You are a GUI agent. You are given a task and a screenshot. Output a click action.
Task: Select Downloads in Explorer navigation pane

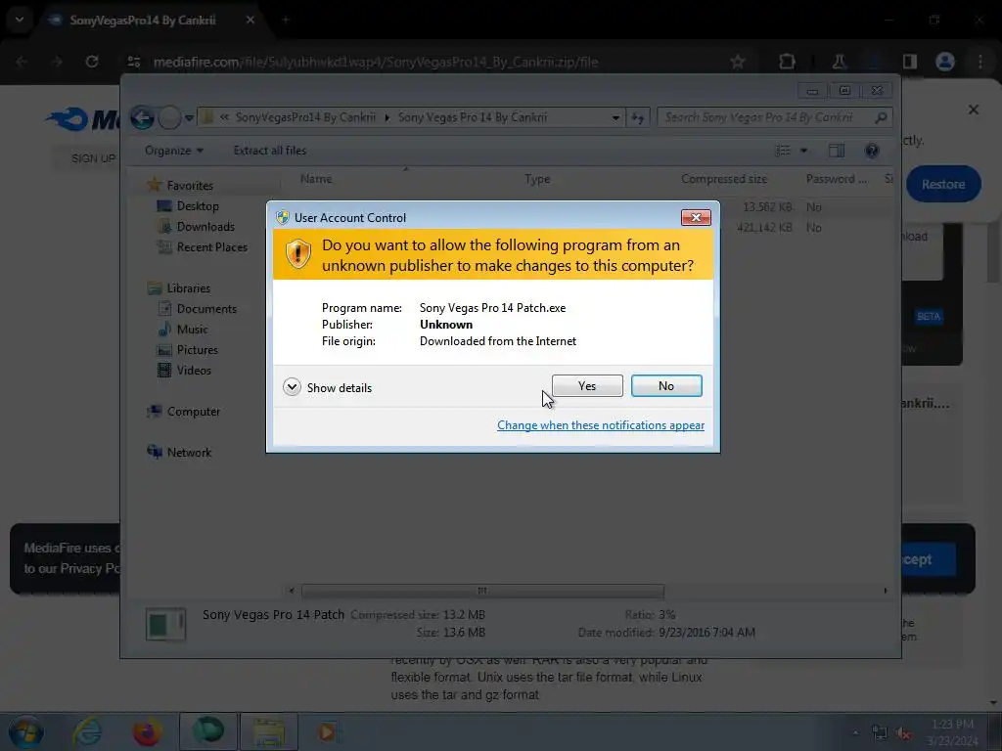coord(205,227)
